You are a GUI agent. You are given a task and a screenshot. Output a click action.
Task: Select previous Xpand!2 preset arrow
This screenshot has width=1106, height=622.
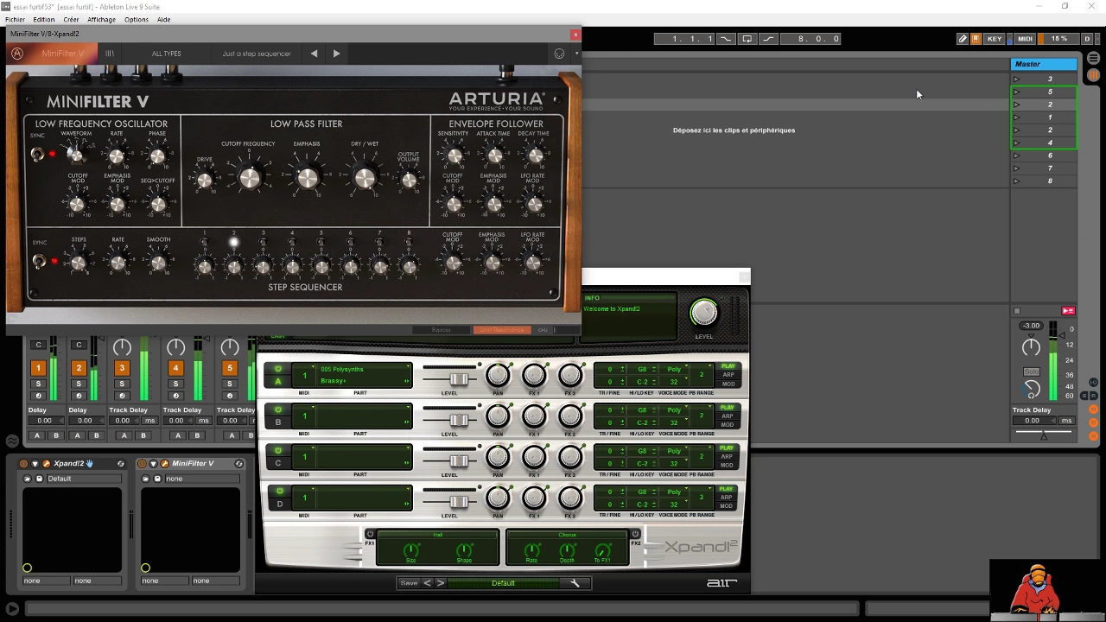tap(427, 583)
